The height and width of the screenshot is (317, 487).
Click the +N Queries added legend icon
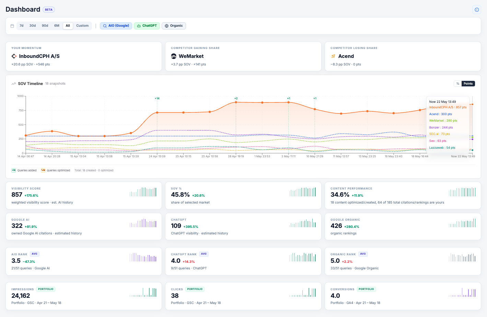click(14, 170)
